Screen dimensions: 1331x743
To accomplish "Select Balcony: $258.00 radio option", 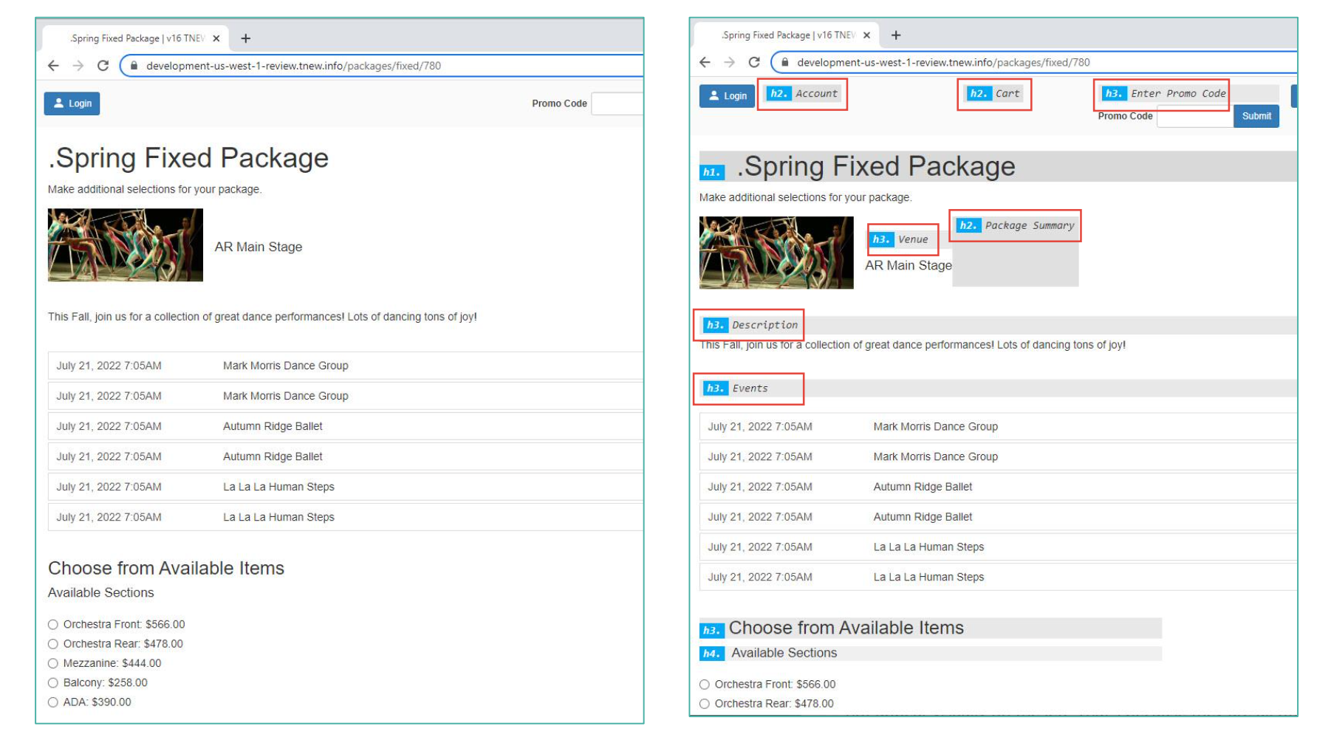I will 53,683.
